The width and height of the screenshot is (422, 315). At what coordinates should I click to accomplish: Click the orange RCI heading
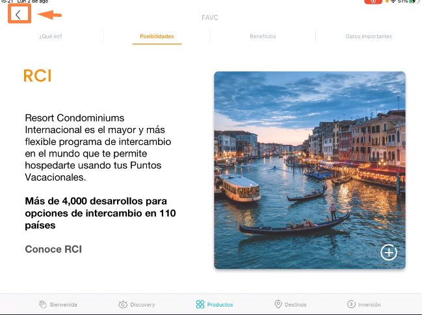(x=38, y=75)
